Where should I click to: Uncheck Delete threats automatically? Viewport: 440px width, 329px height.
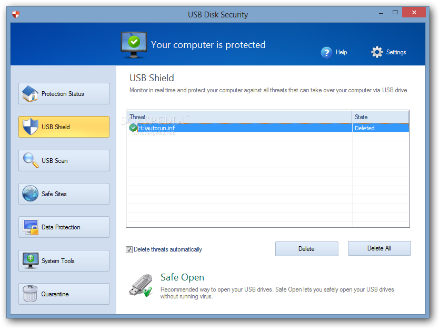pyautogui.click(x=129, y=249)
